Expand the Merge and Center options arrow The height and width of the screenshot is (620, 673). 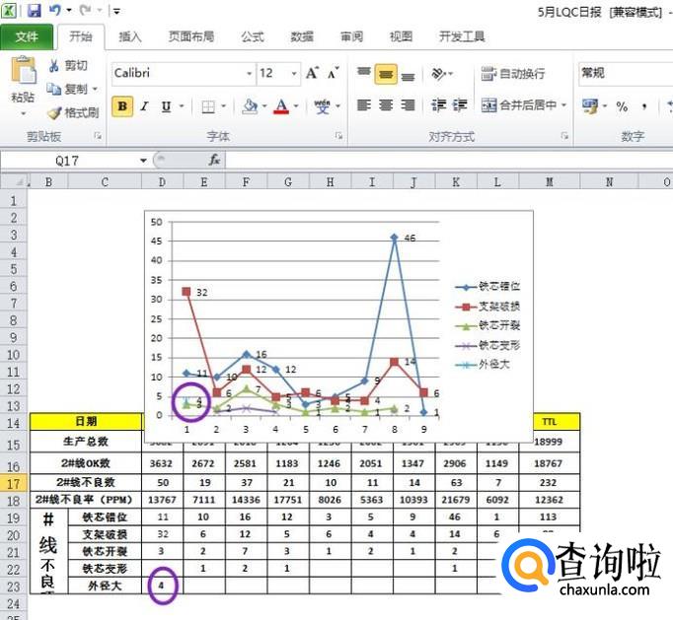564,105
